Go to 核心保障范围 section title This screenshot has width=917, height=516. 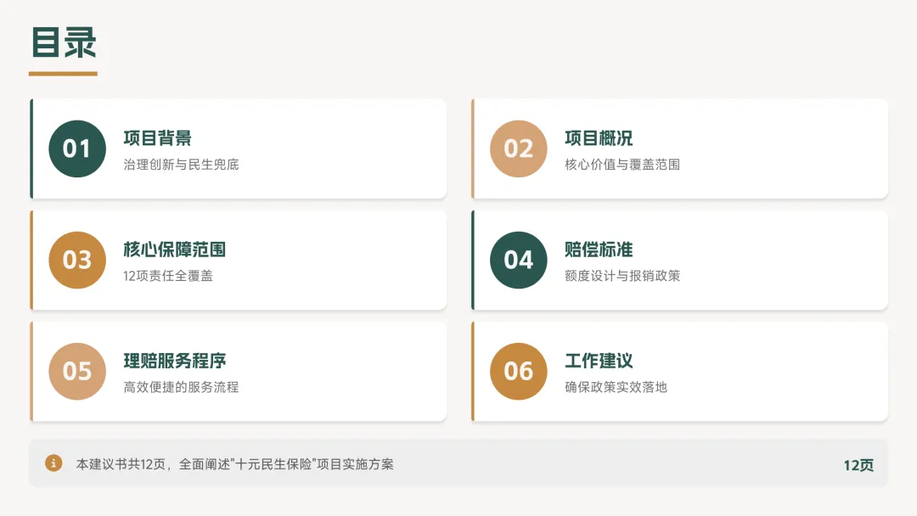[174, 250]
